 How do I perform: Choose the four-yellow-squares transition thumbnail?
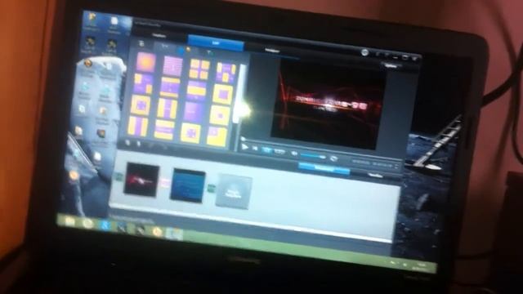199,69
